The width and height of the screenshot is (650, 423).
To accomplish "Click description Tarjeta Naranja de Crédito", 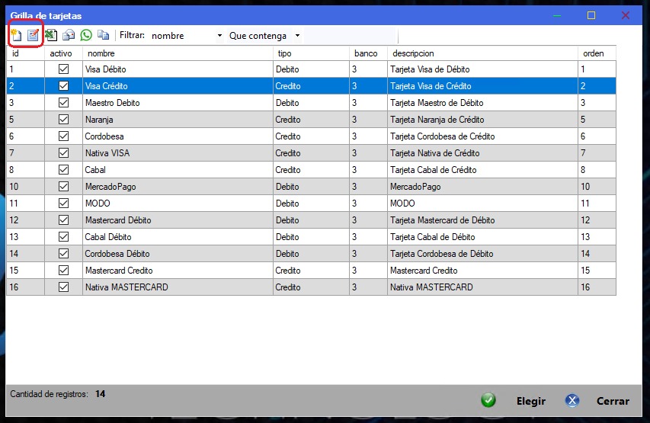I will point(482,120).
